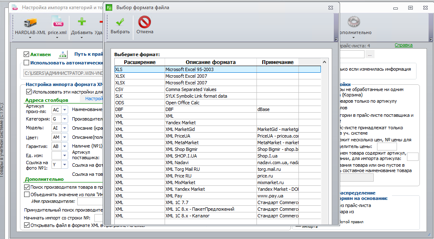Click the red Отмена cancel icon
434x239 pixels.
point(145,22)
